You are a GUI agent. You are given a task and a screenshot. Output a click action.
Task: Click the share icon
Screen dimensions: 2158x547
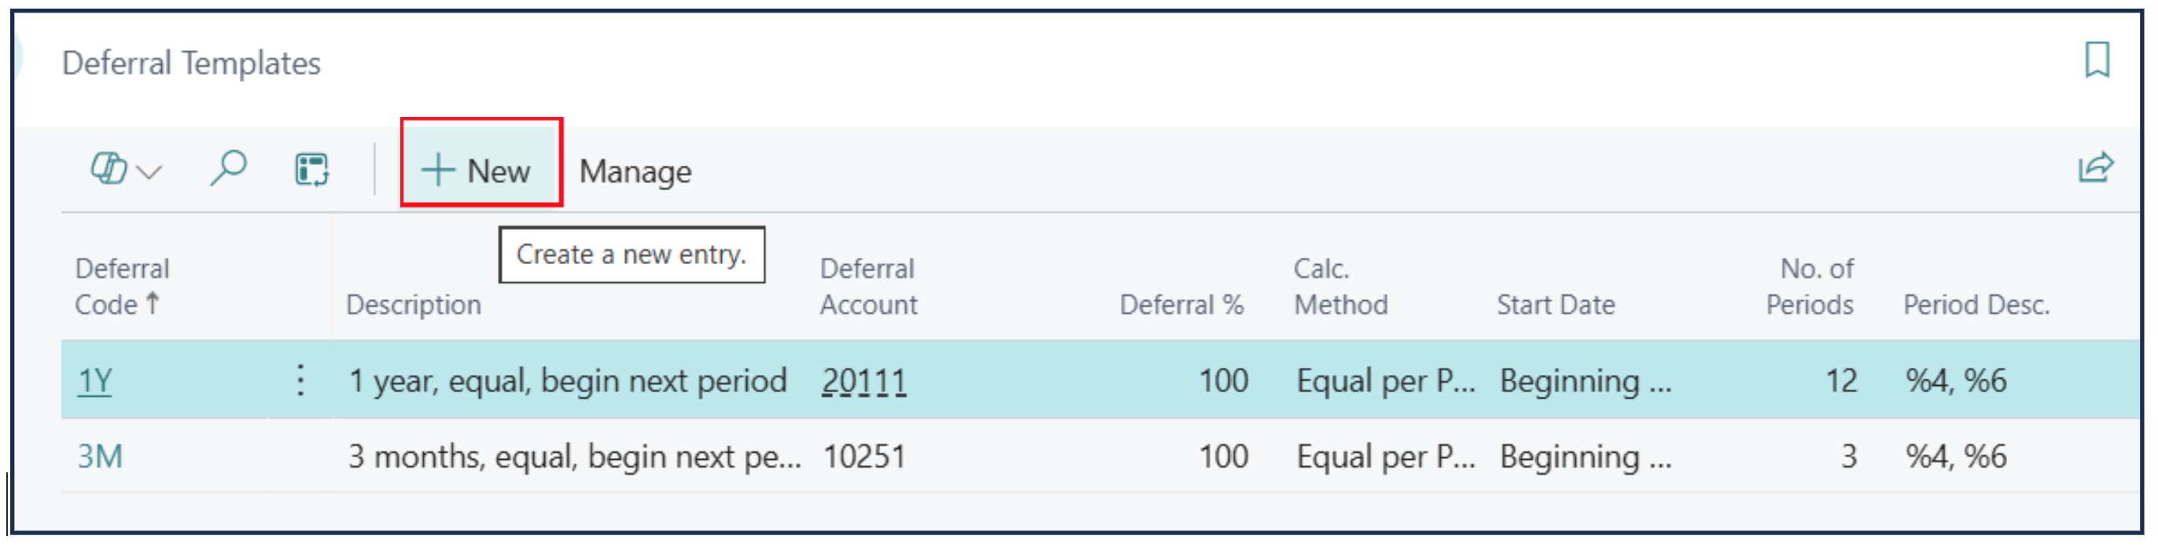(x=2094, y=168)
